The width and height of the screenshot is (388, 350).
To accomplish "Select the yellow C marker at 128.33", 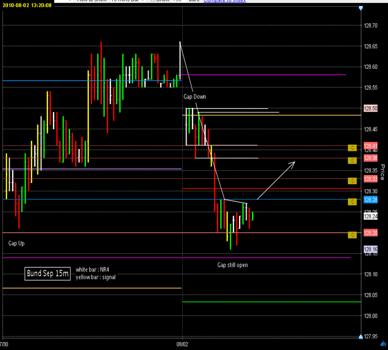I will coord(352,181).
